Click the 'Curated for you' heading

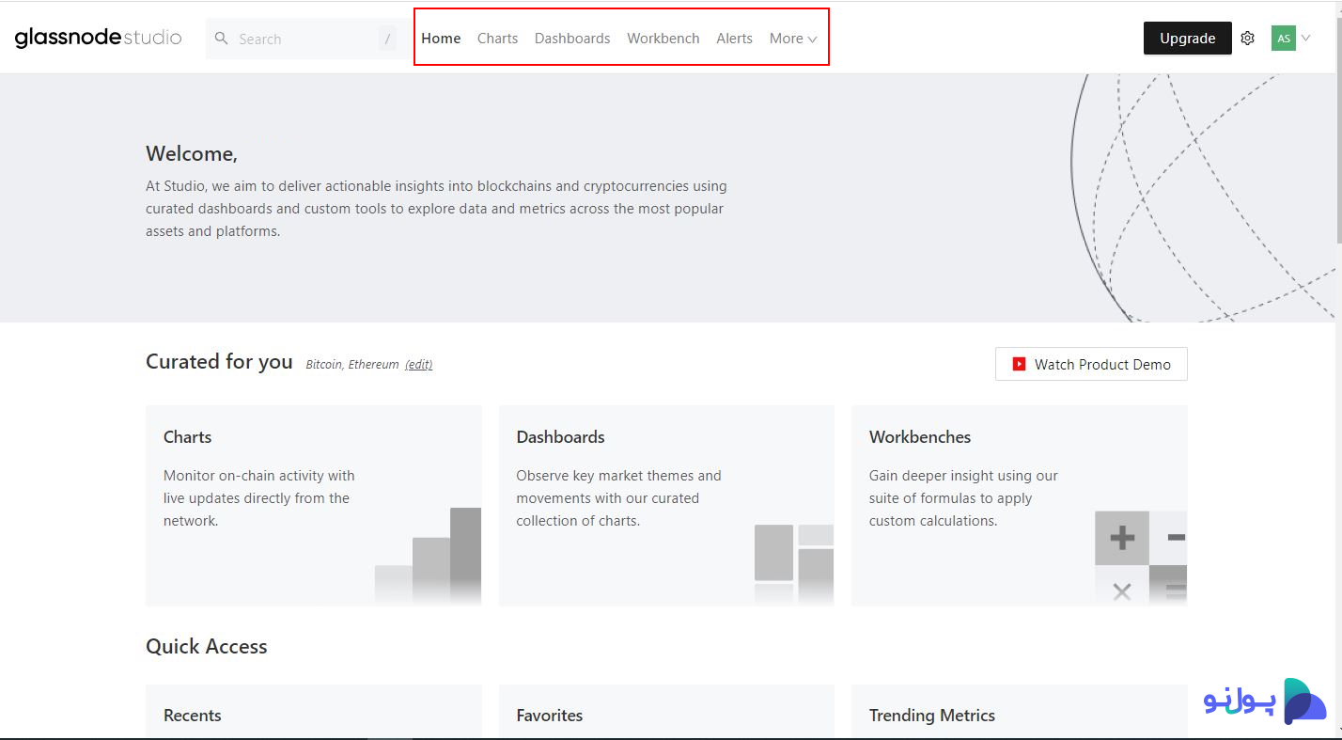coord(219,362)
